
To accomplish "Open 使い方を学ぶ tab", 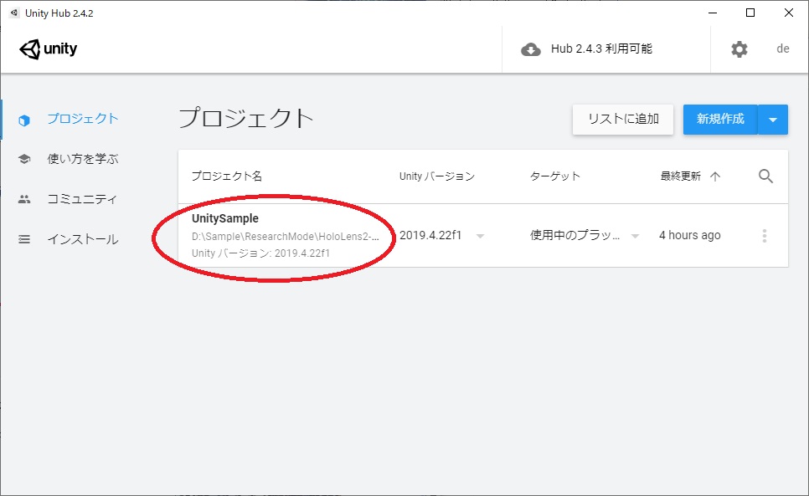I will [x=83, y=159].
